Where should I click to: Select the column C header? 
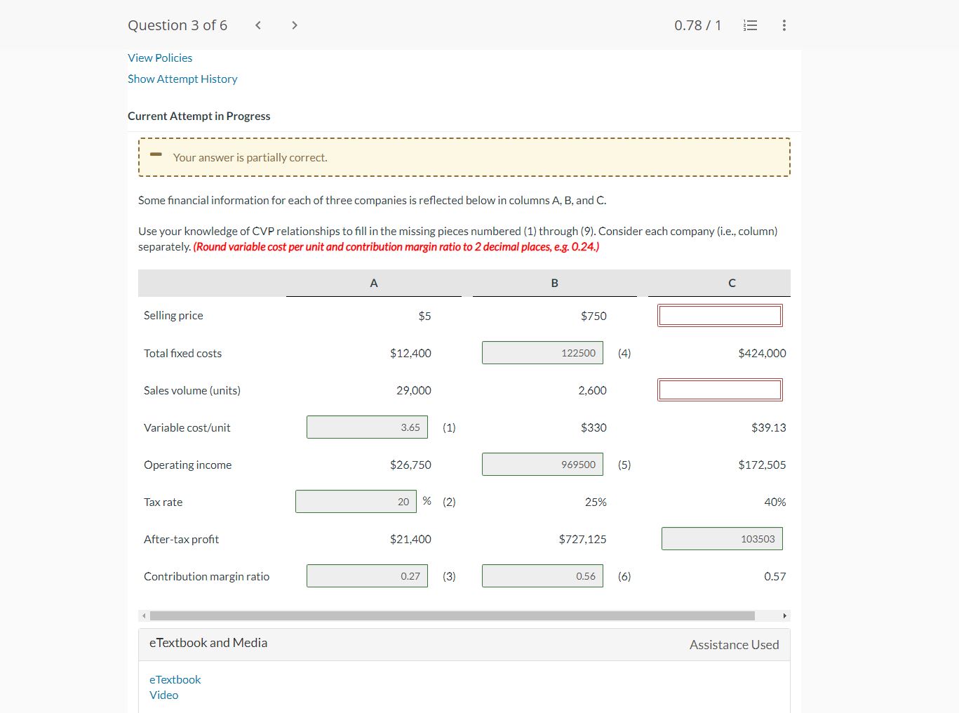tap(732, 283)
